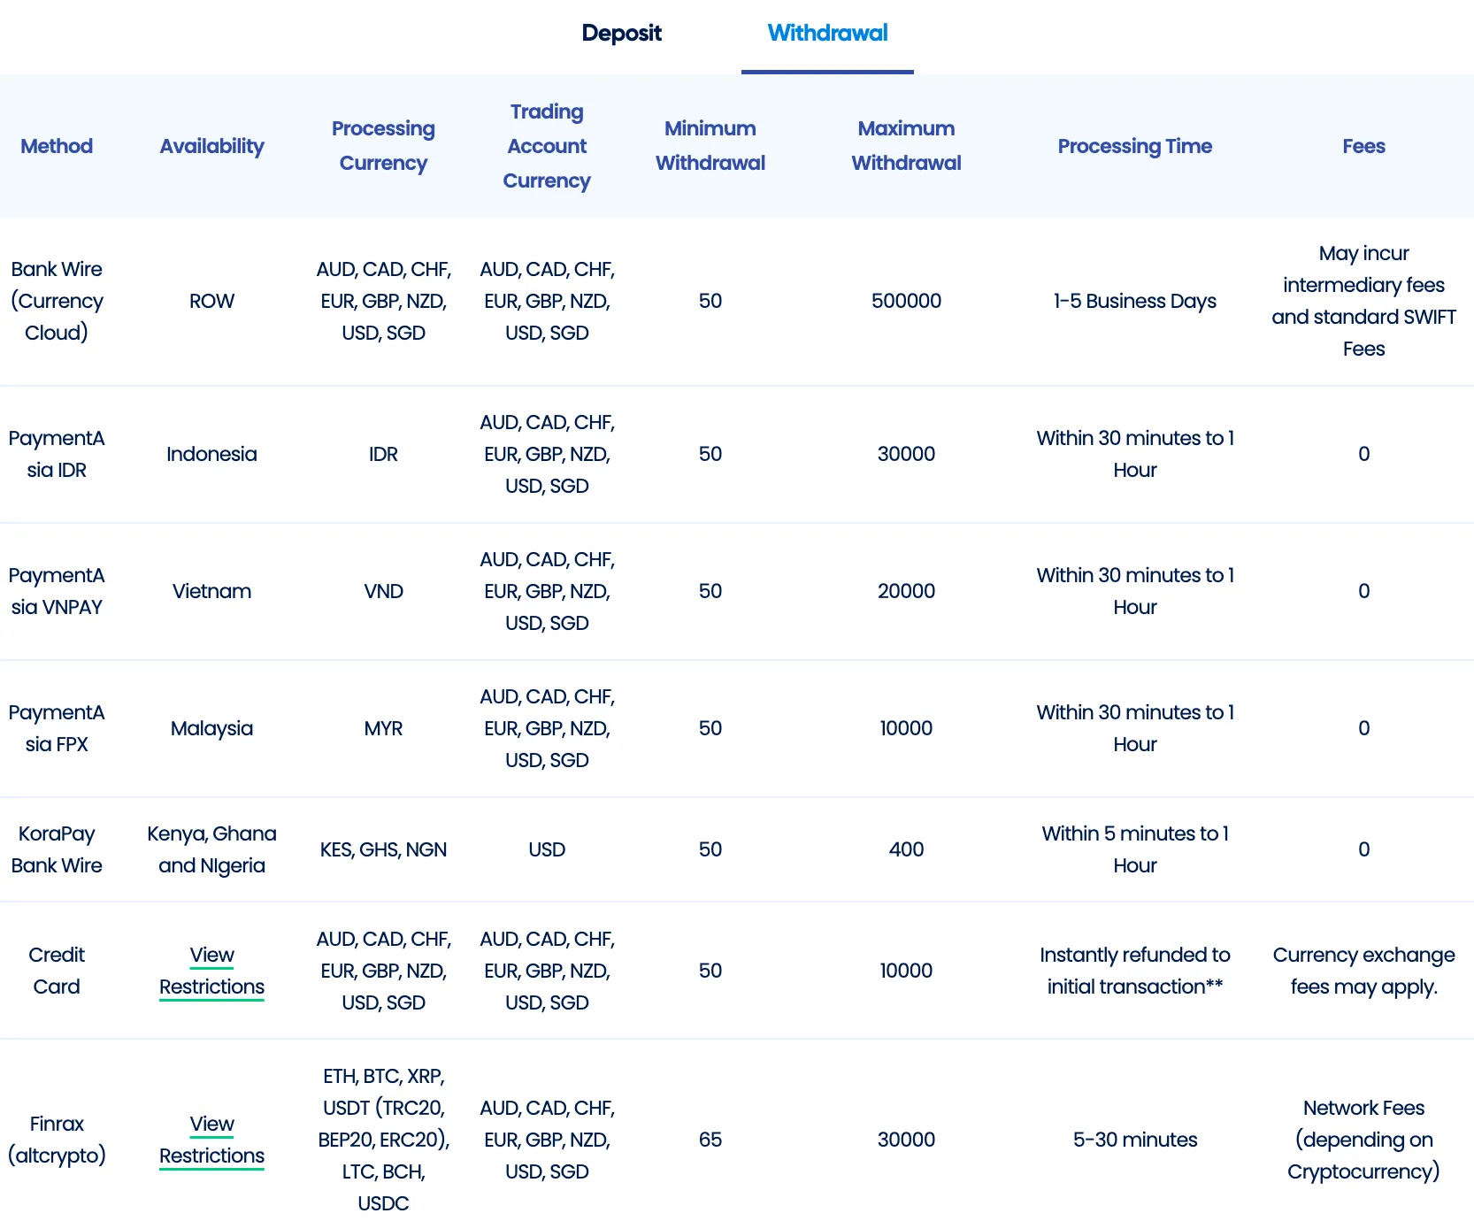
Task: Click the Processing Currency column header
Action: click(x=383, y=146)
